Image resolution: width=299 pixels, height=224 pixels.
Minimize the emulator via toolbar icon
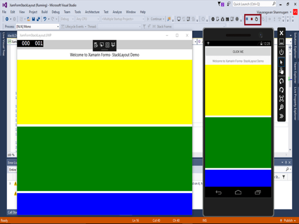281,42
